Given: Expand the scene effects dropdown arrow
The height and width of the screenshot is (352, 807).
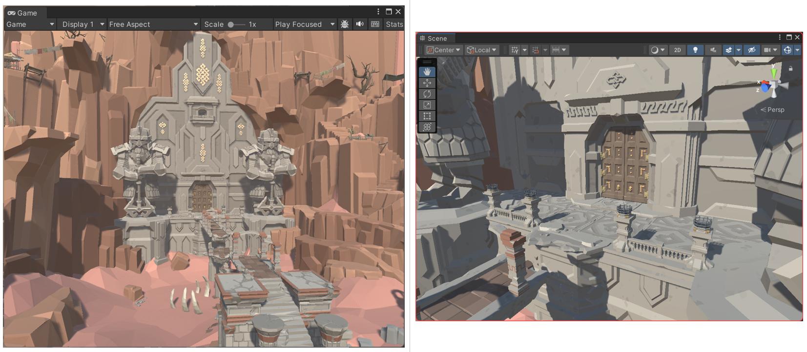Looking at the screenshot, I should (738, 50).
